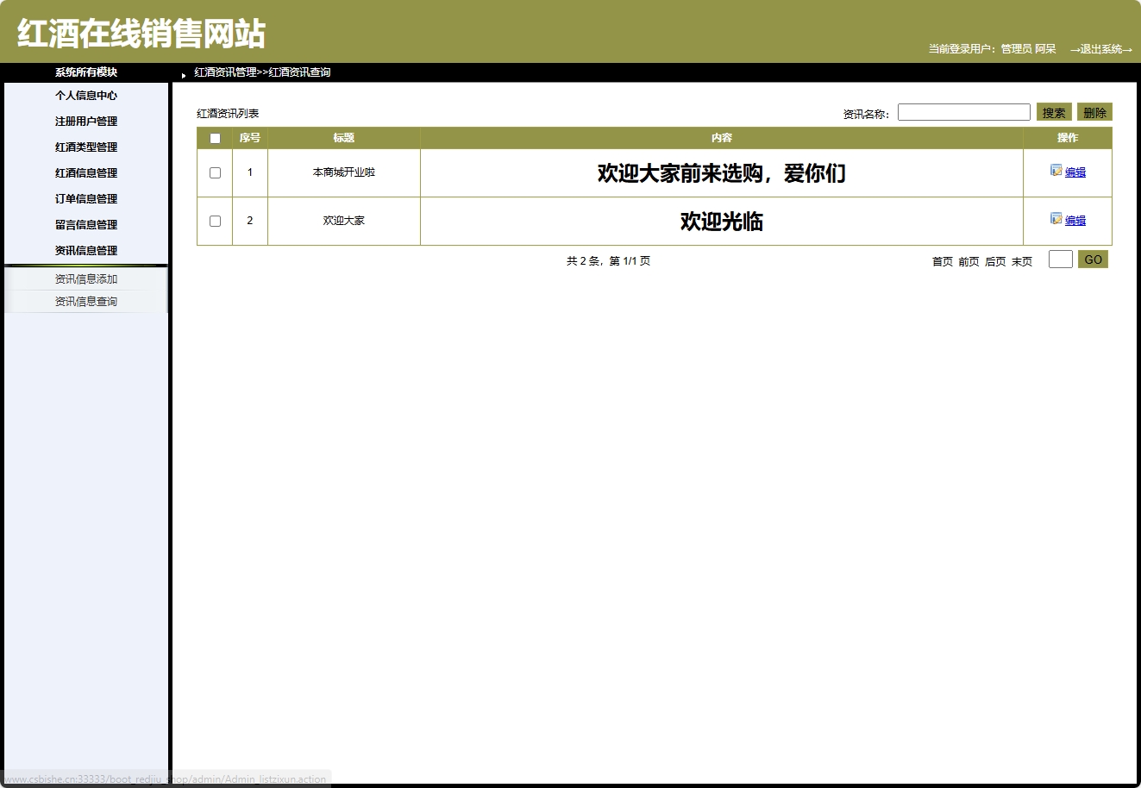The width and height of the screenshot is (1141, 788).
Task: Open 订单信息管理 in the sidebar
Action: (x=86, y=198)
